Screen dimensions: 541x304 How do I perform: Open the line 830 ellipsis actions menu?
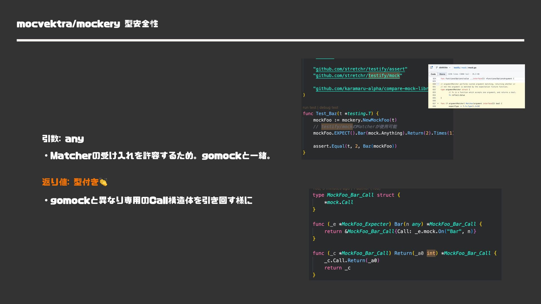click(x=438, y=84)
